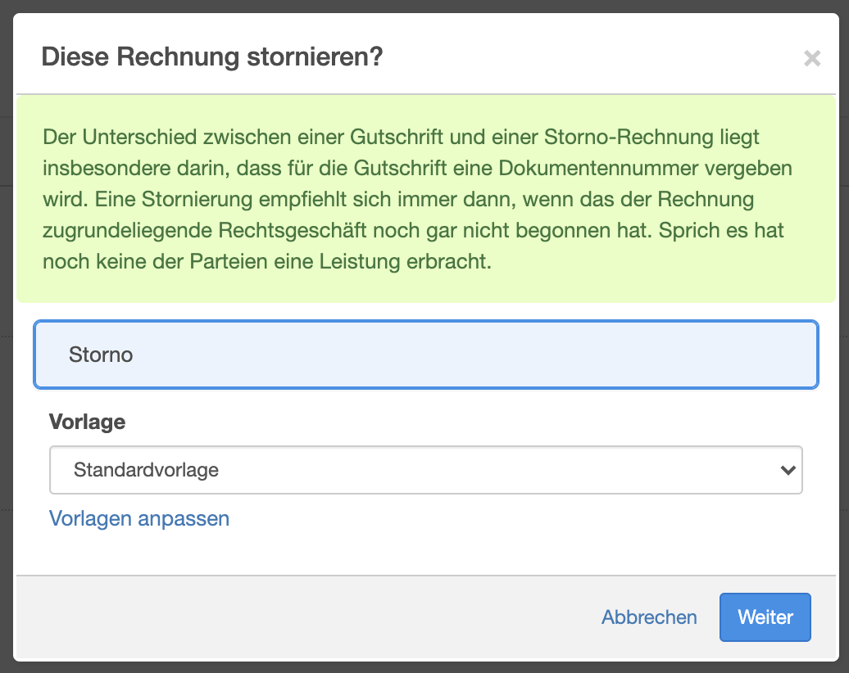Click the dialog title Diese Rechnung stornieren?

click(211, 57)
